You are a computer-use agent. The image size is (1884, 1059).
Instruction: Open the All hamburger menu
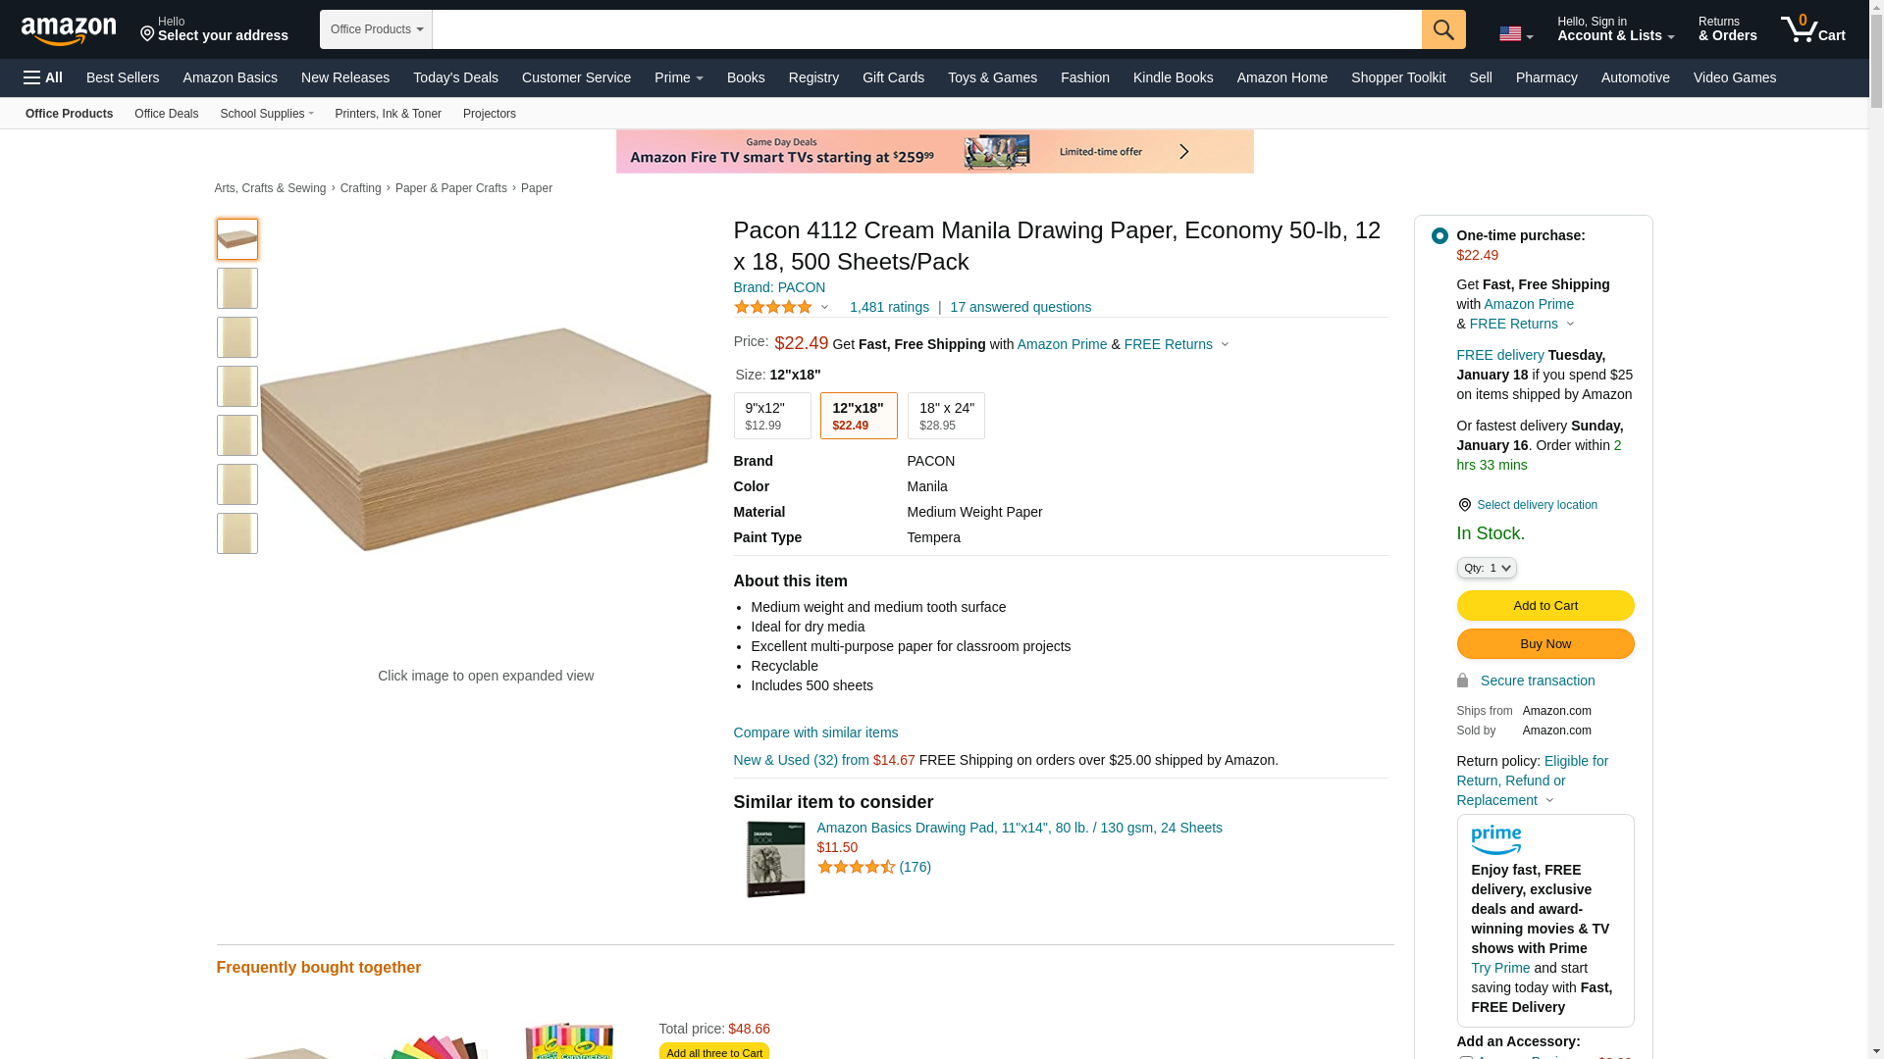tap(43, 77)
